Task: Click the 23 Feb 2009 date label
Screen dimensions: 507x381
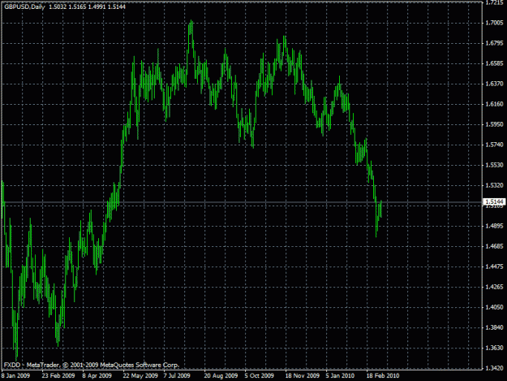Action: pos(58,376)
